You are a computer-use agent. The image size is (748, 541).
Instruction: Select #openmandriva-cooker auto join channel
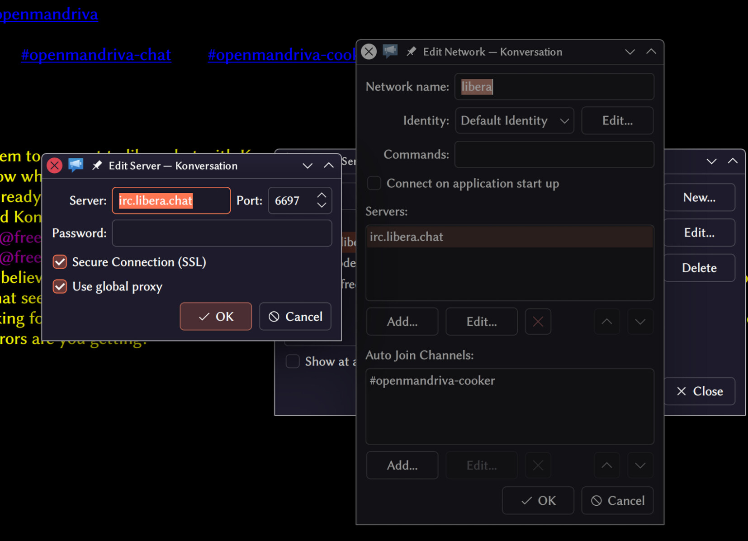coord(432,380)
